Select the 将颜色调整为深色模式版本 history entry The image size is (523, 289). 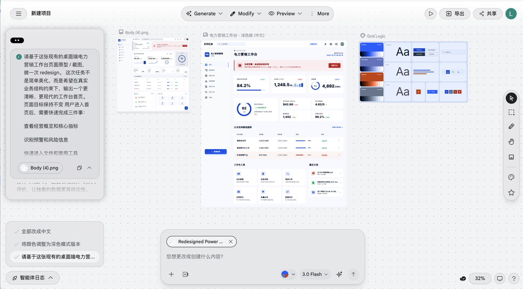[x=51, y=244]
